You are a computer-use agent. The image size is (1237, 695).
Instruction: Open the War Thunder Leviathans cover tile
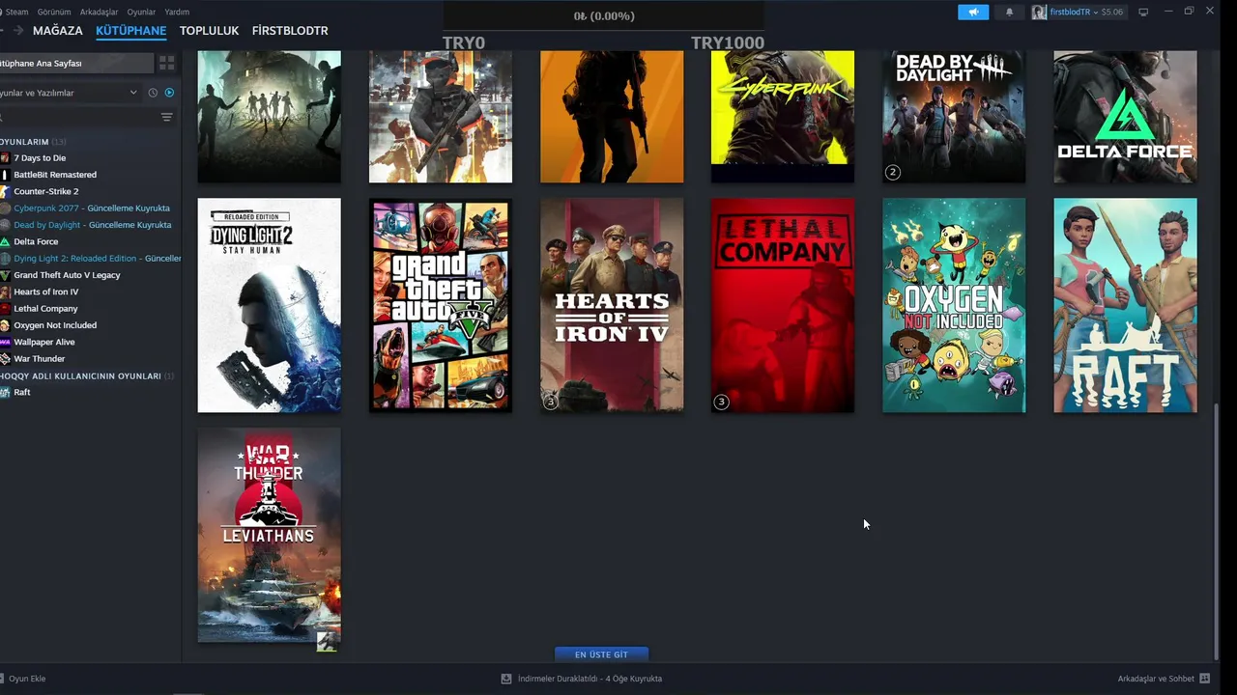pos(269,536)
